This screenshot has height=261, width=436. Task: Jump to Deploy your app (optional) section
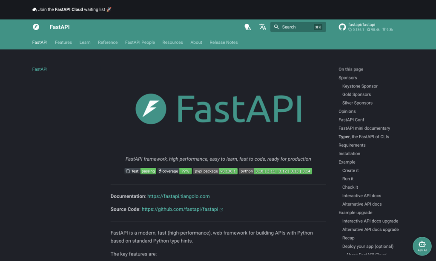tap(368, 246)
